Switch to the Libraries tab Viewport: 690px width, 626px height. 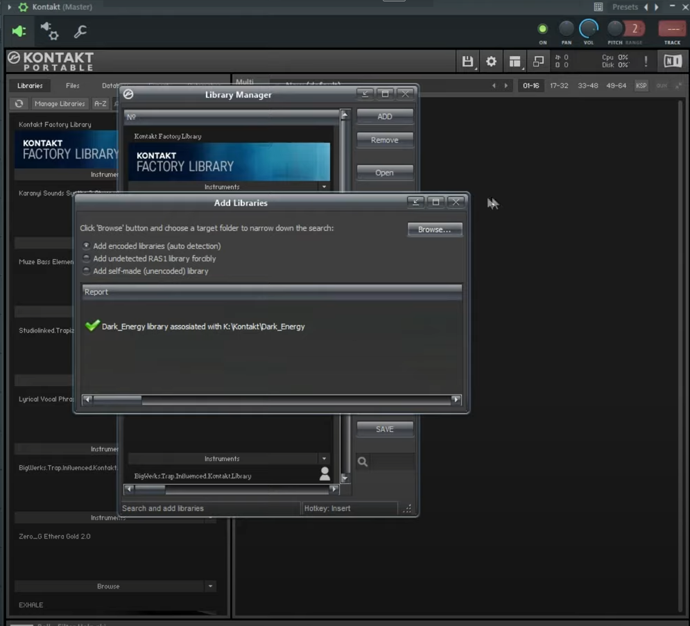pos(30,86)
